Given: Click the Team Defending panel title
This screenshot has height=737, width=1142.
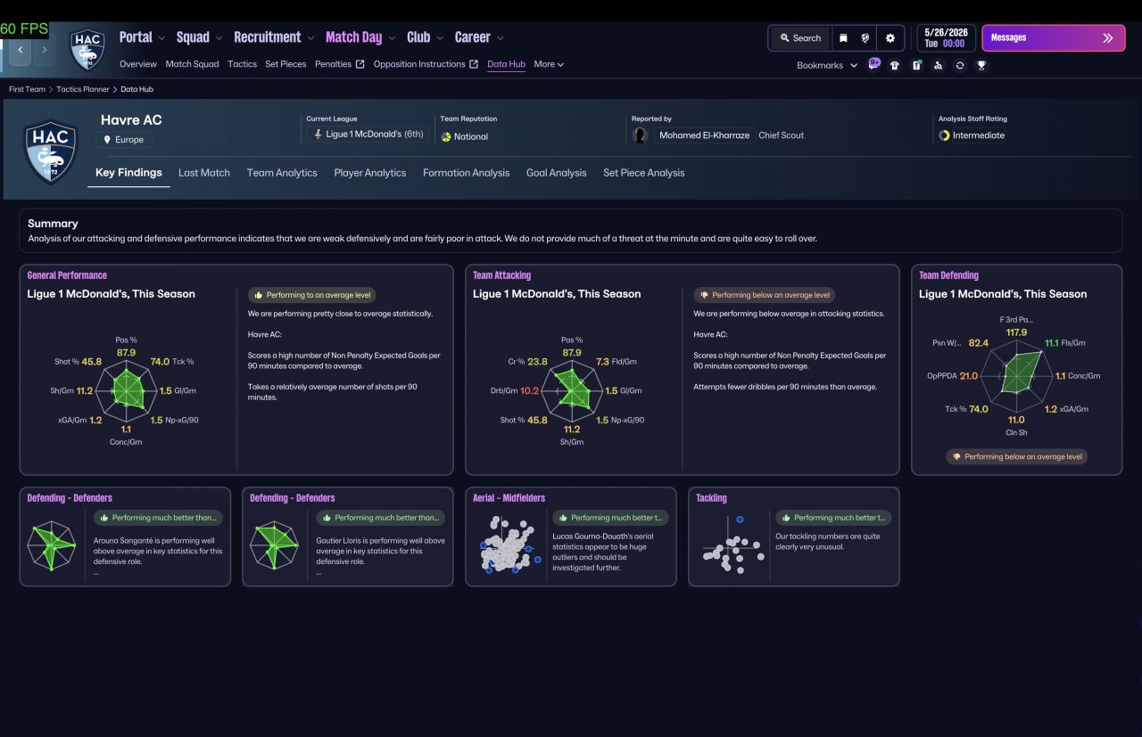Looking at the screenshot, I should pyautogui.click(x=948, y=275).
